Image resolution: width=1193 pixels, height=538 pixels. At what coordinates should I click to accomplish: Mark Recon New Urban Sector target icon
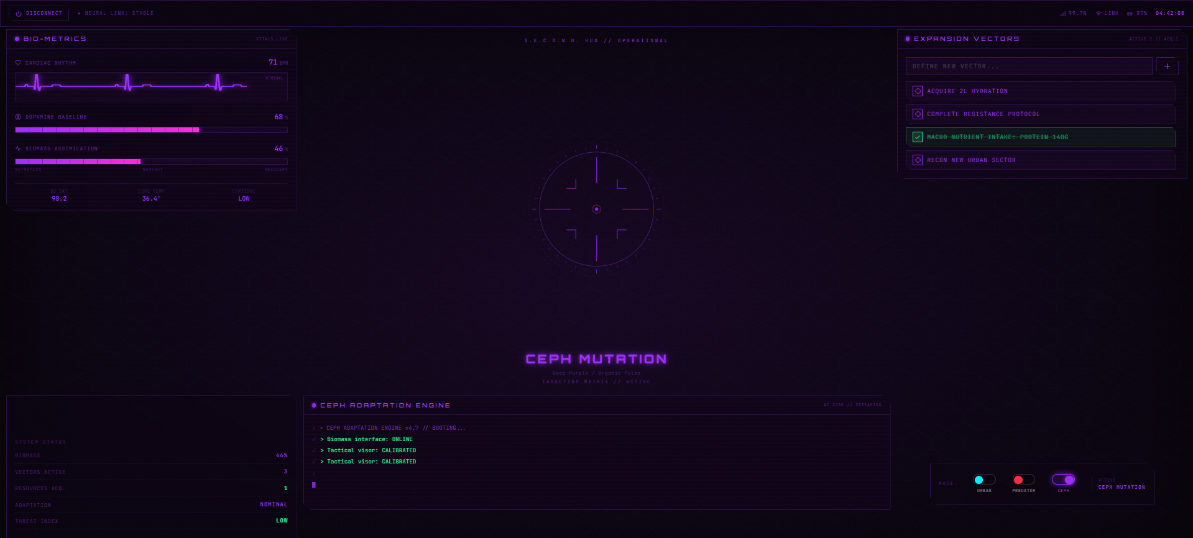pyautogui.click(x=917, y=160)
